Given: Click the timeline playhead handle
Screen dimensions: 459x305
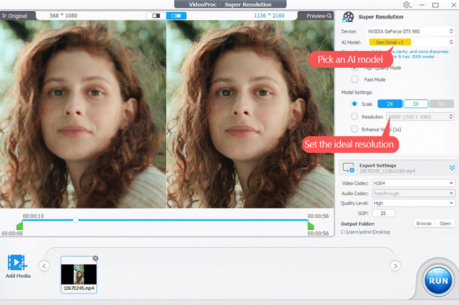Looking at the screenshot, I should click(x=76, y=220).
